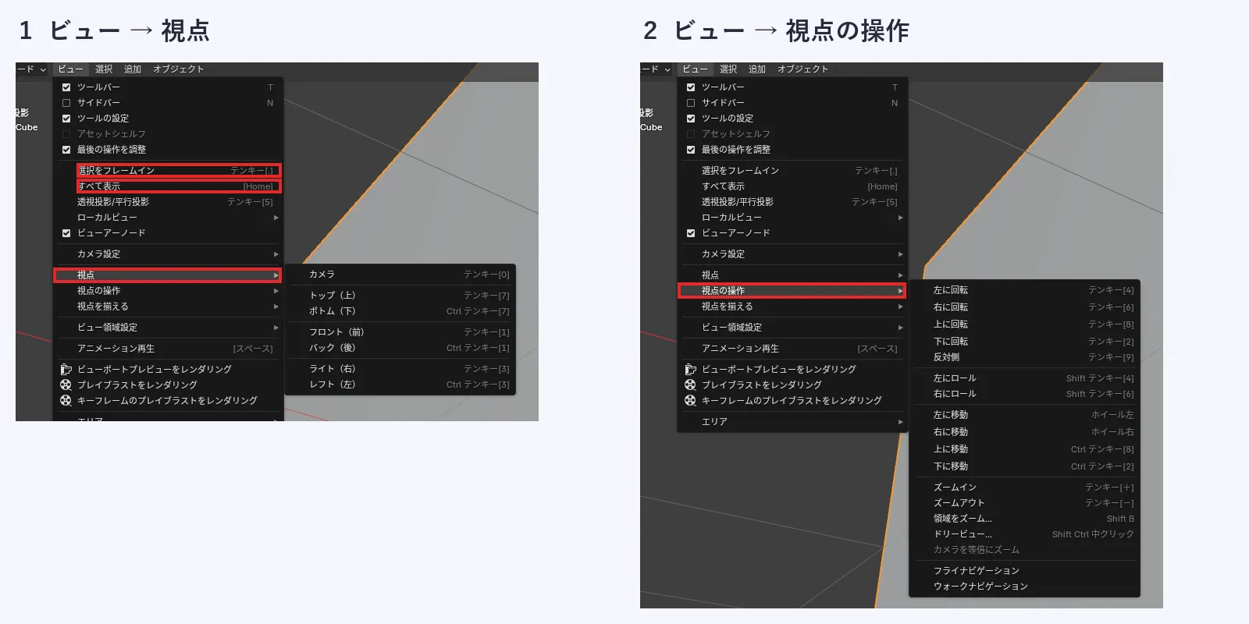Toggle 最後の操作を調整 checkbox in screenshot 2

(691, 150)
